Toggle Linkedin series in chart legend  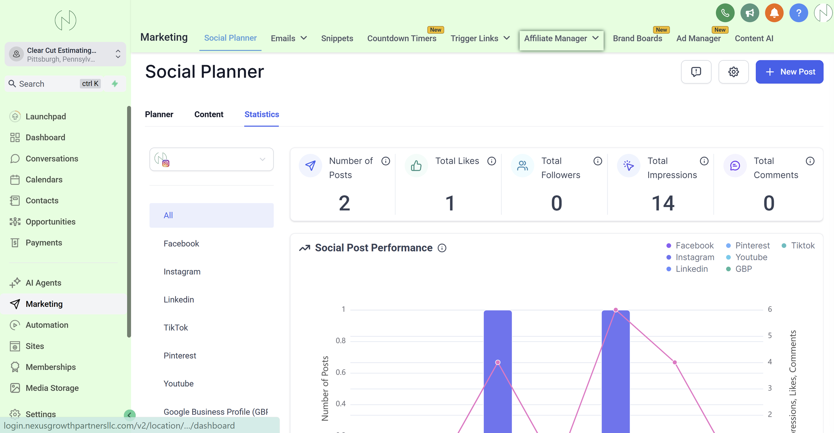687,269
